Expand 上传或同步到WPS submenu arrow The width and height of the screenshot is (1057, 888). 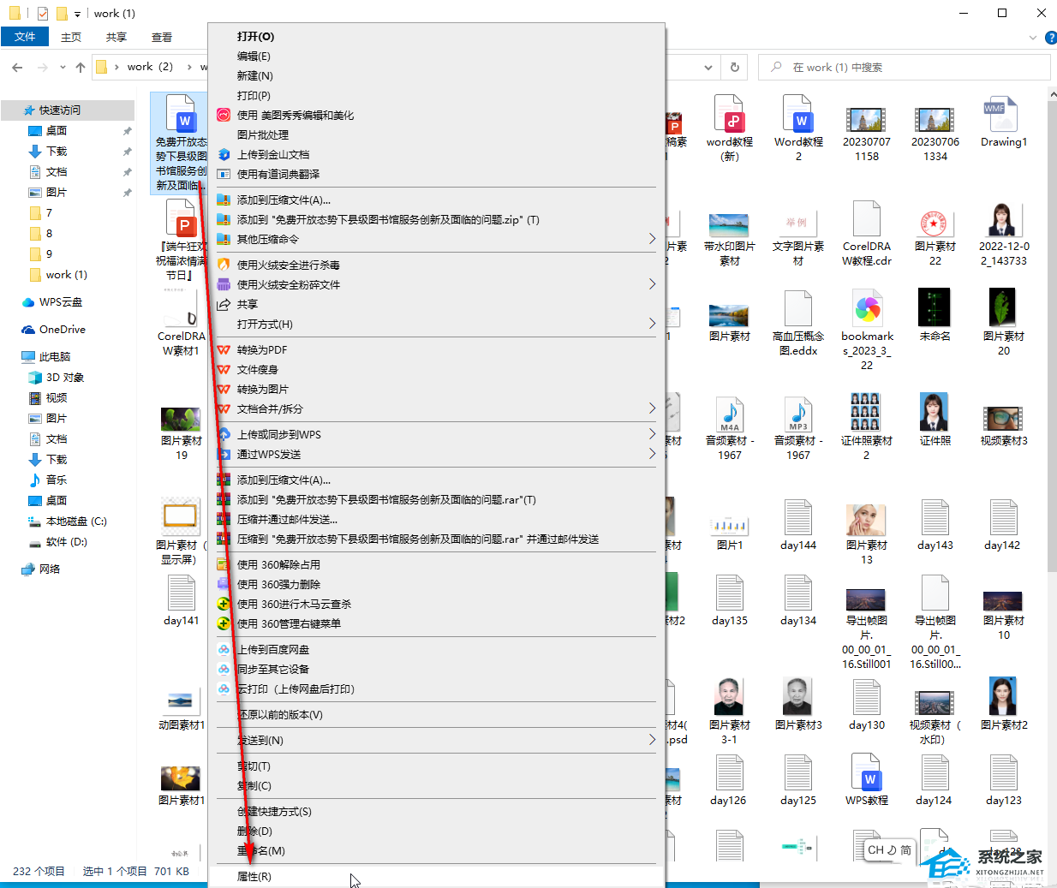[x=652, y=434]
